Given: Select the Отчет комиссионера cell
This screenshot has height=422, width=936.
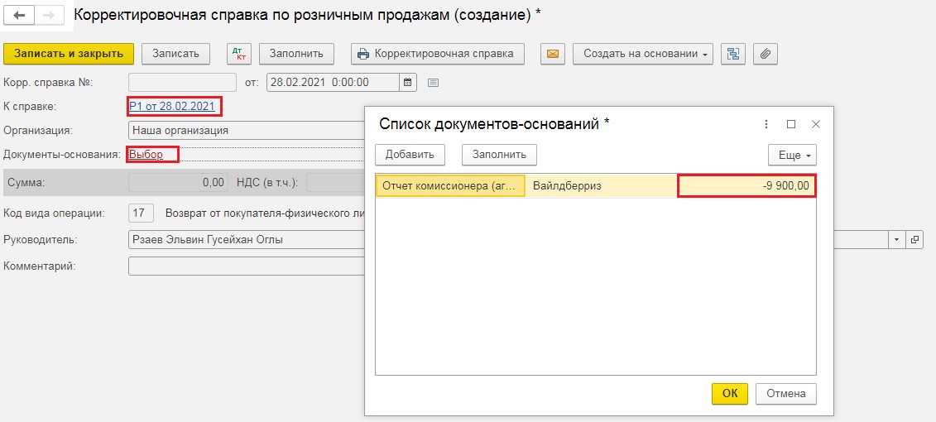Looking at the screenshot, I should tap(451, 186).
